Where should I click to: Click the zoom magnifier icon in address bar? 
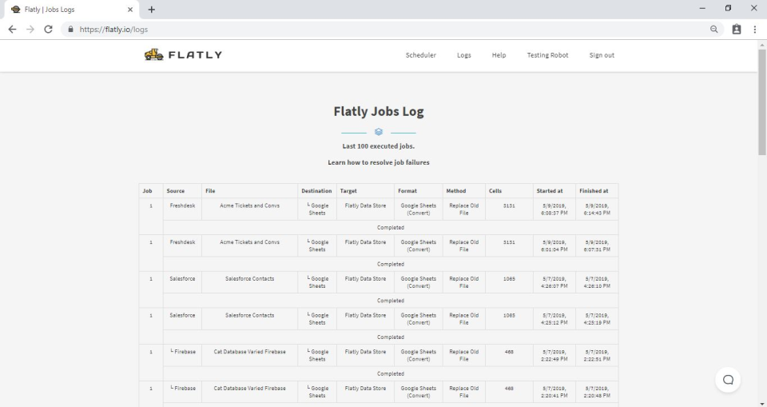tap(714, 30)
